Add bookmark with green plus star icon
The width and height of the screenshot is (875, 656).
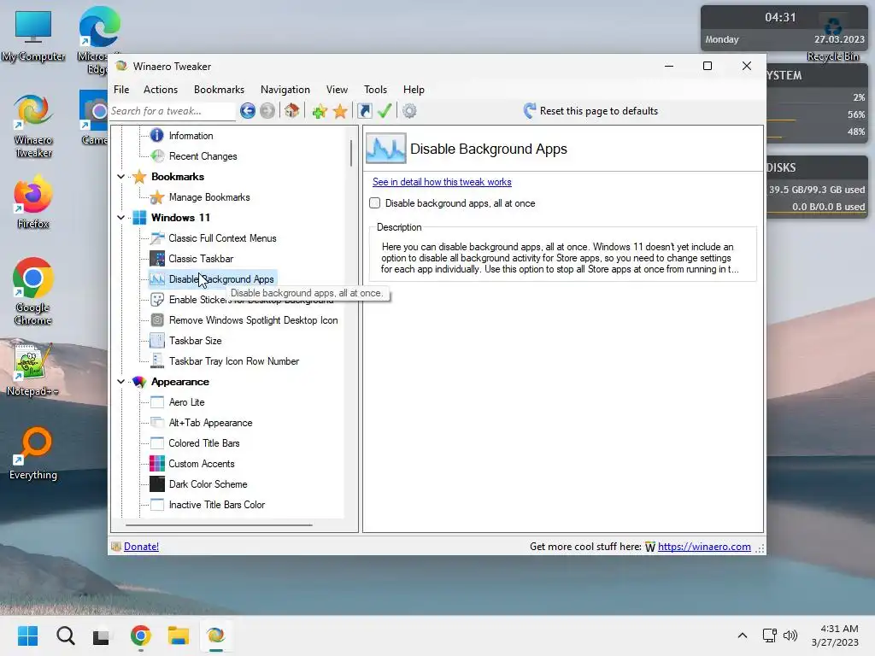tap(320, 111)
